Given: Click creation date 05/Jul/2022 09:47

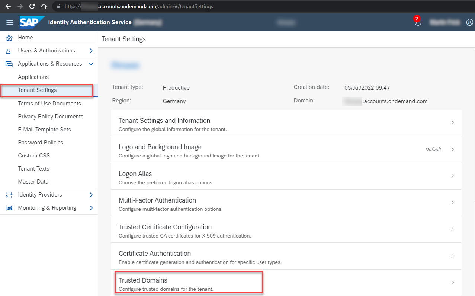Looking at the screenshot, I should pyautogui.click(x=367, y=88).
